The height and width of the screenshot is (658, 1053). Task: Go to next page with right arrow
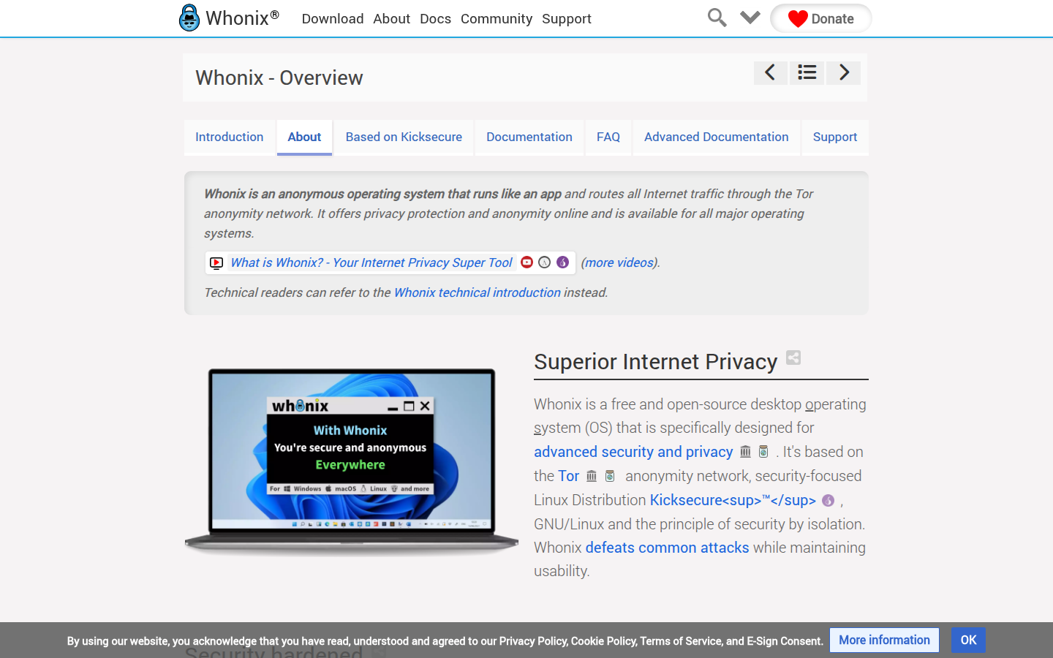844,72
